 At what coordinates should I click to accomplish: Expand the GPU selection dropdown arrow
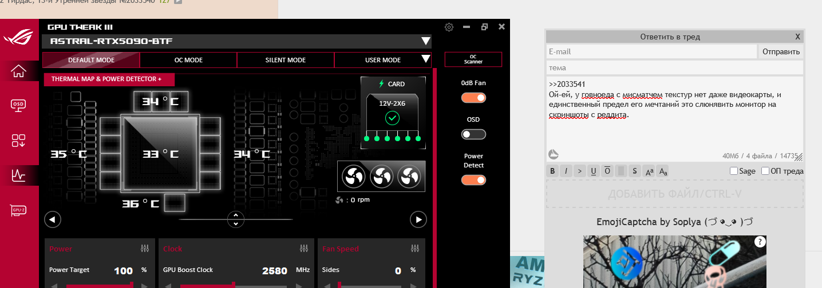click(x=425, y=41)
